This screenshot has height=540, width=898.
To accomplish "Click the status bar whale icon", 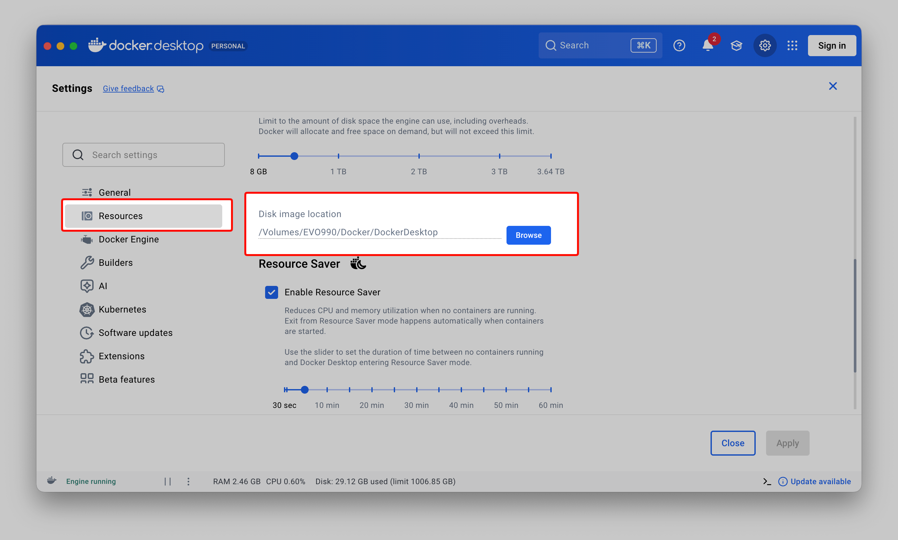I will pos(52,481).
